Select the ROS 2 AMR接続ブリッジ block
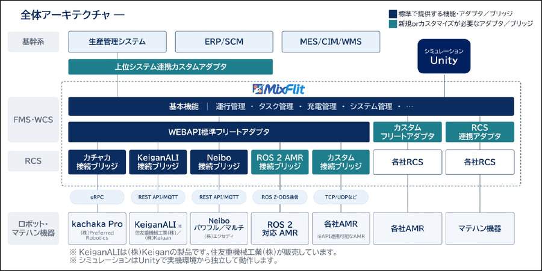The image size is (542, 271). [279, 162]
